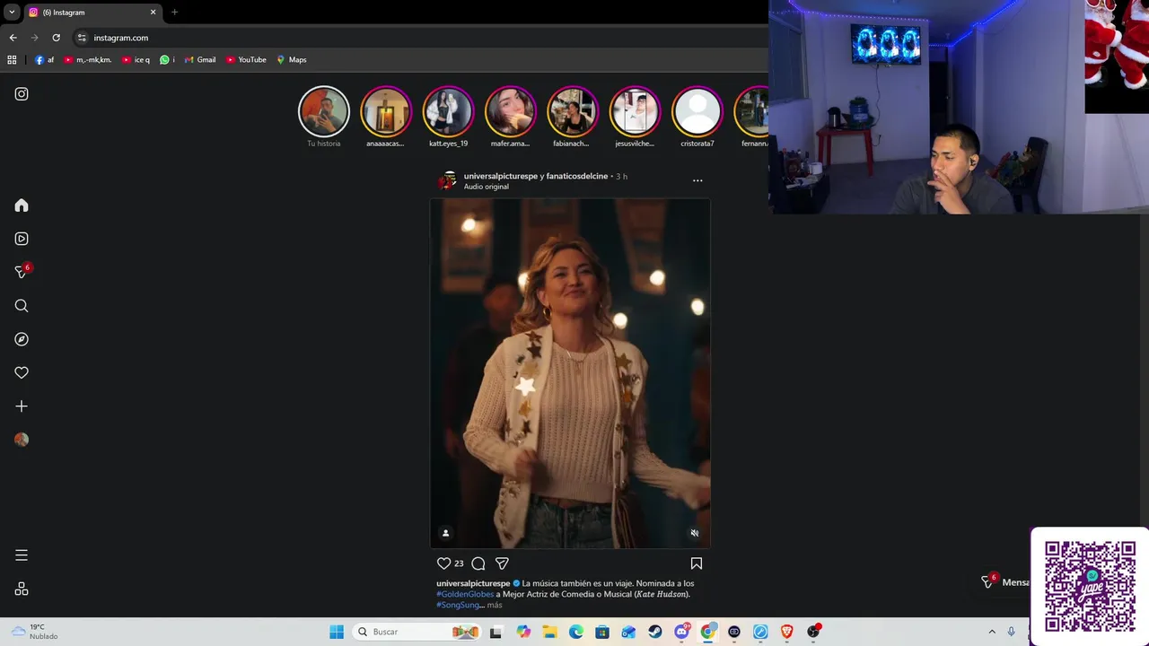Open the Meta apps icon at sidebar bottom
Image resolution: width=1149 pixels, height=646 pixels.
coord(22,589)
